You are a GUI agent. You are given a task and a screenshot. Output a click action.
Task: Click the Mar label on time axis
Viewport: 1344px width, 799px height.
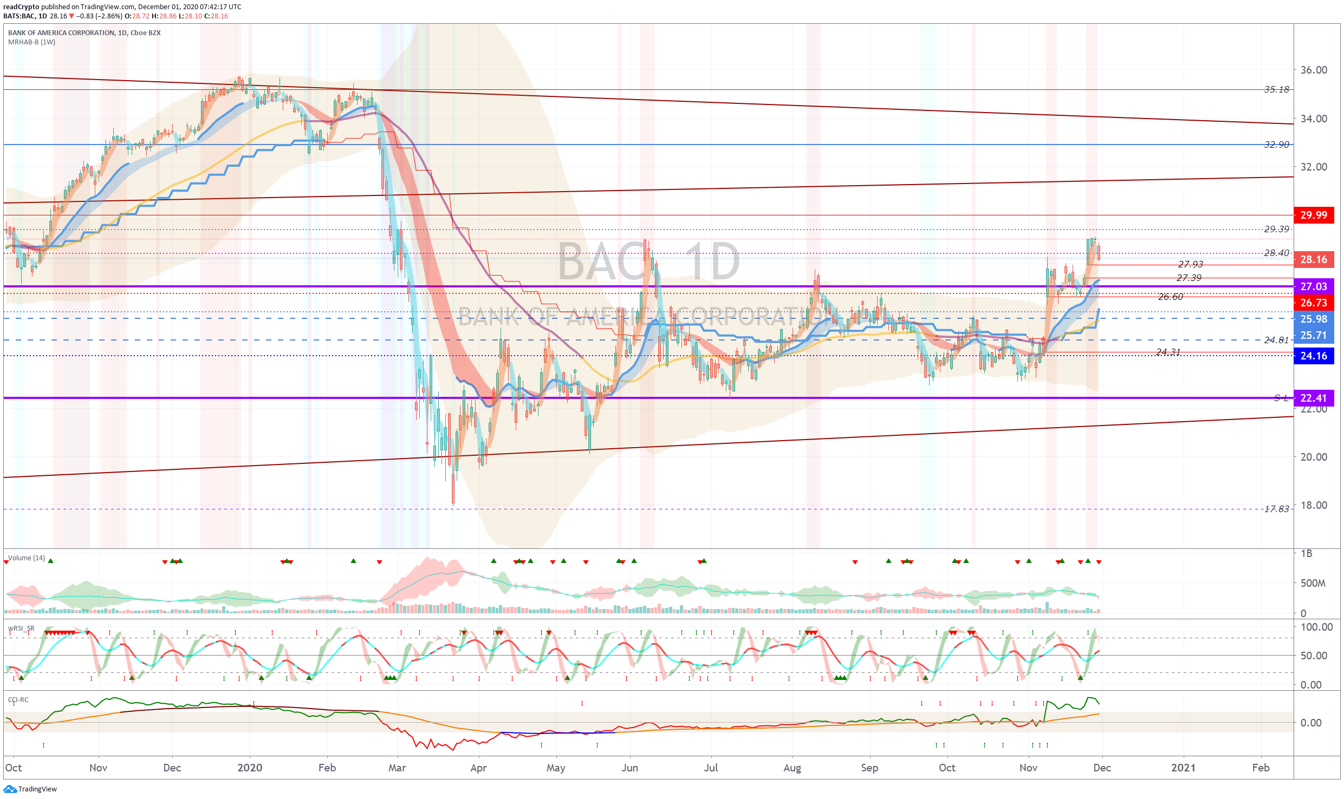[397, 768]
